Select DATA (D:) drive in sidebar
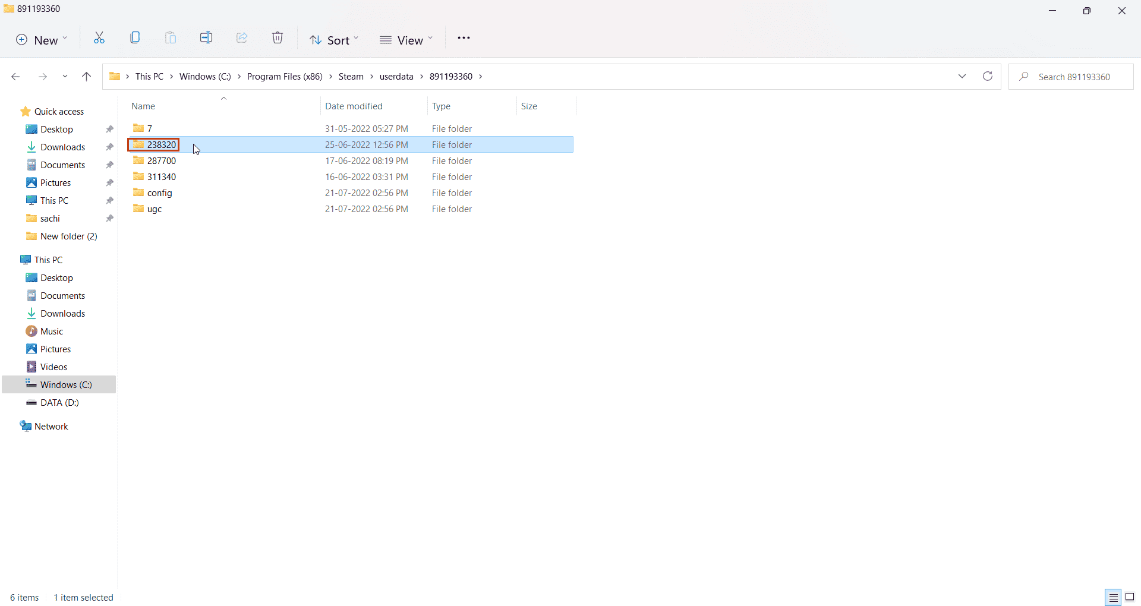Image resolution: width=1141 pixels, height=606 pixels. pyautogui.click(x=59, y=402)
